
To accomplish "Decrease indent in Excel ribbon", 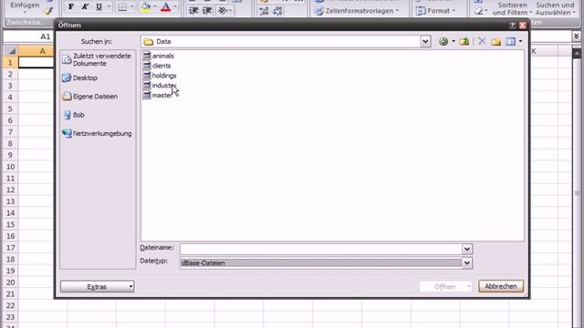I will pyautogui.click(x=193, y=11).
